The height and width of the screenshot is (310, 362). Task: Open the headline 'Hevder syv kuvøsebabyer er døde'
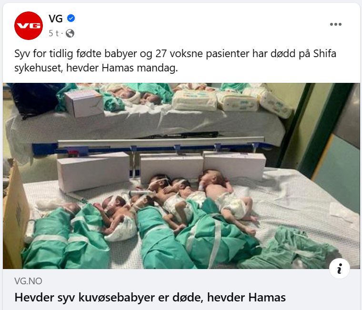pos(150,297)
